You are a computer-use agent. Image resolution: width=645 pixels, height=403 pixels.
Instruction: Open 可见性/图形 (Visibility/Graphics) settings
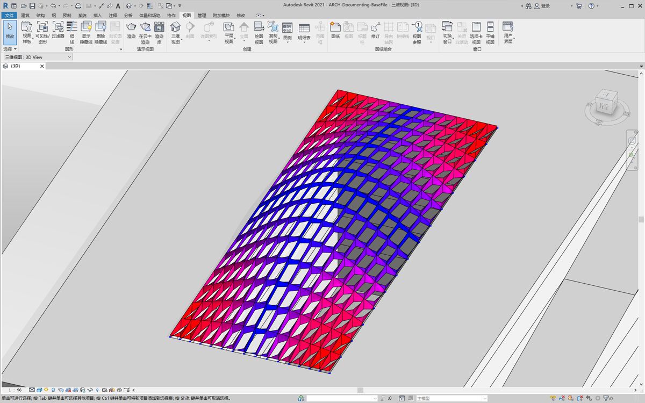42,32
